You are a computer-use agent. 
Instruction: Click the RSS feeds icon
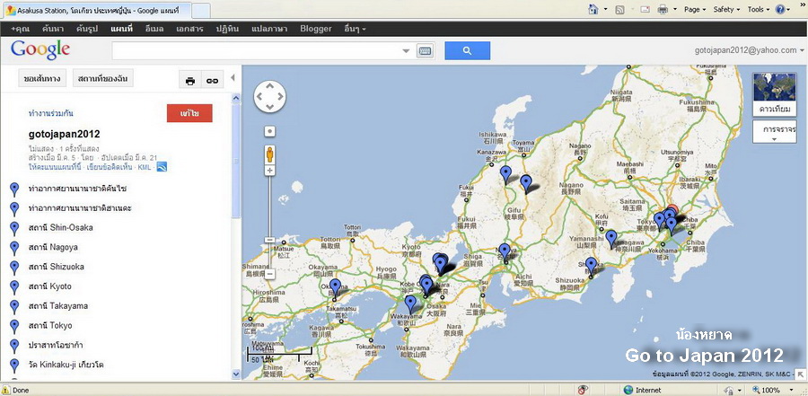(619, 9)
